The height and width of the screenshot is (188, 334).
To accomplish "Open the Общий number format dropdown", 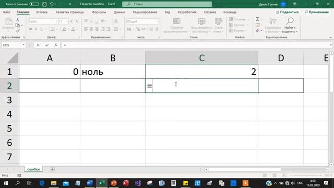I will click(x=158, y=21).
